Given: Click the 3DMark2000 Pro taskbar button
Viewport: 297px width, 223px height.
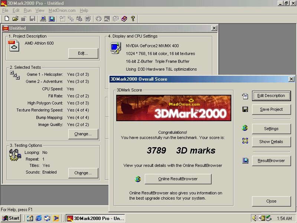Looking at the screenshot, I should click(x=95, y=218).
